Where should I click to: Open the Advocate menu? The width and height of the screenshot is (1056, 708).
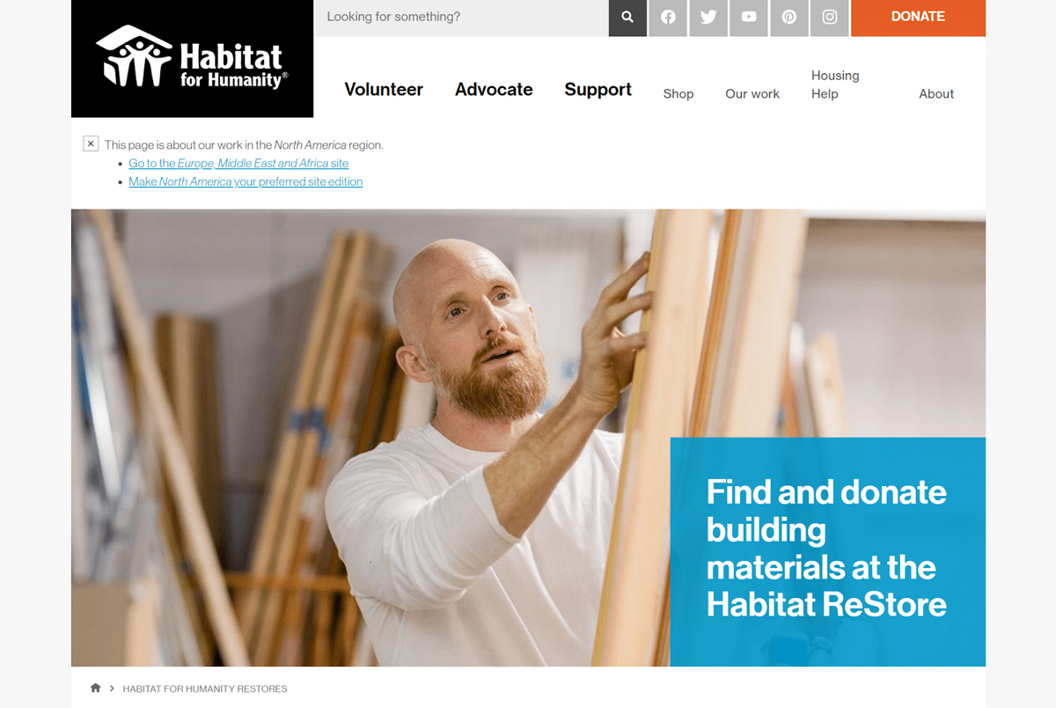point(494,89)
